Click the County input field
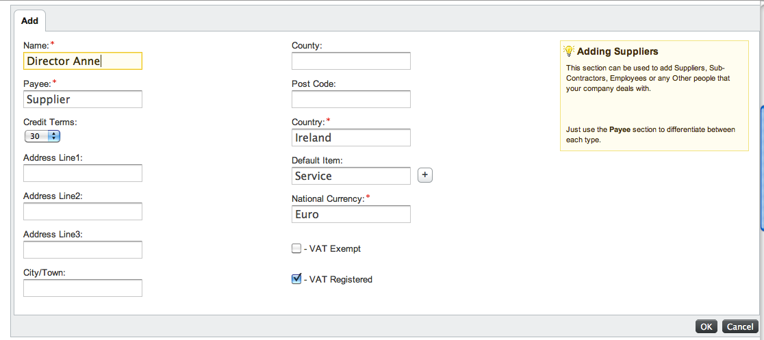The width and height of the screenshot is (764, 340). (351, 61)
